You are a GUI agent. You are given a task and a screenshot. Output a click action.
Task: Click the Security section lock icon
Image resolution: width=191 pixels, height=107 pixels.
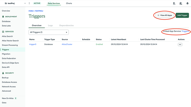click(3, 73)
